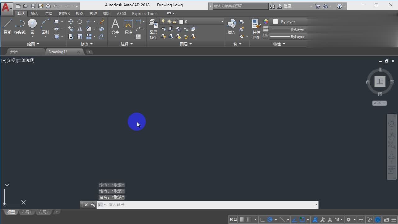Screen dimensions: 398x224
Task: Toggle layer on/off lightbulb icon
Action: [x=163, y=22]
